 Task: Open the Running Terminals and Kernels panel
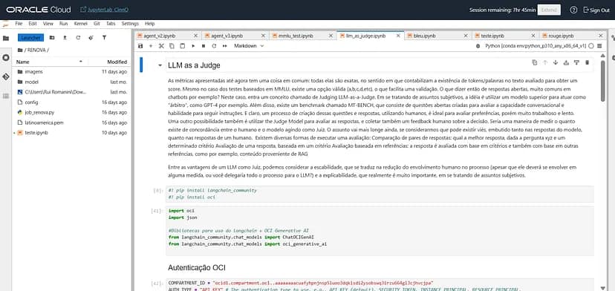(5, 58)
